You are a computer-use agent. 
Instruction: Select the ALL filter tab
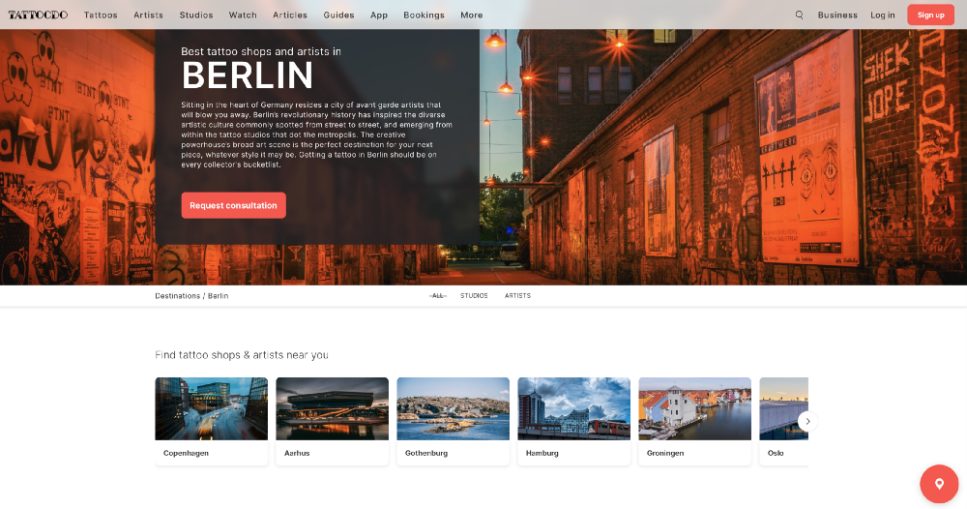coord(437,295)
